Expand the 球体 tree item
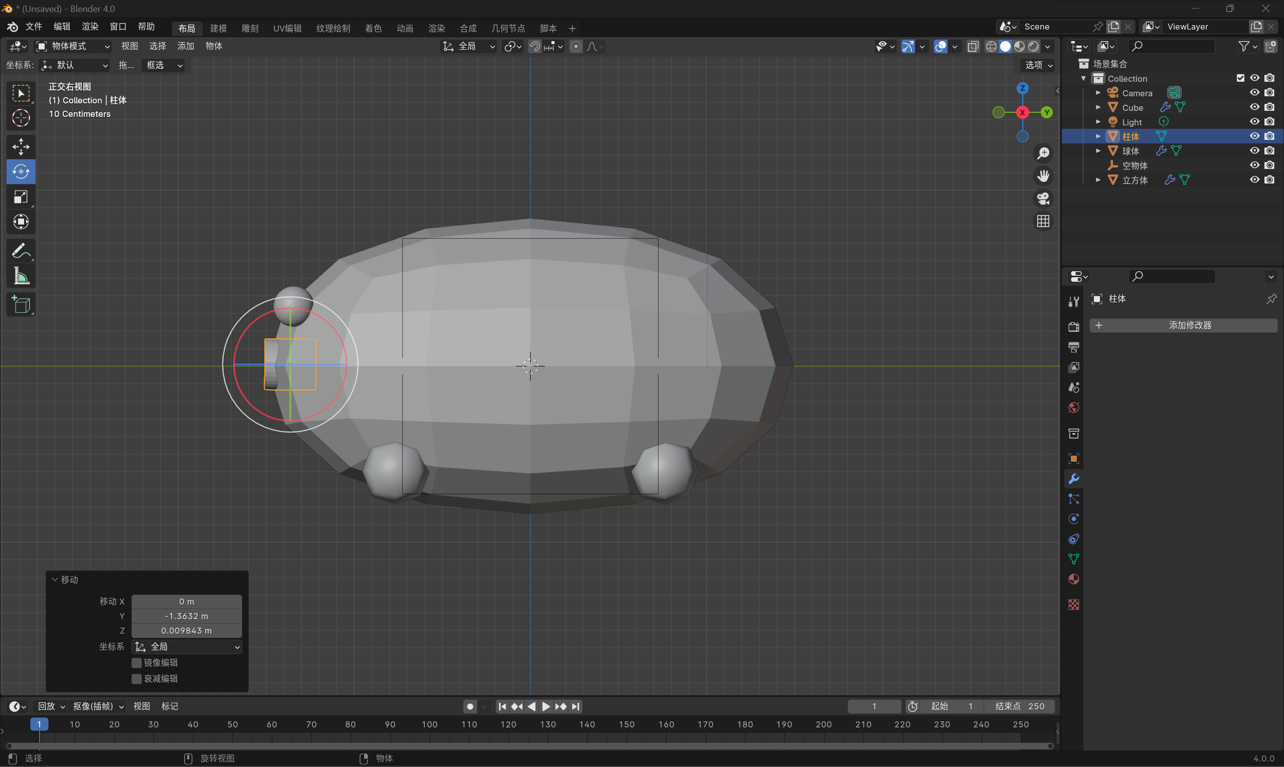Screen dimensions: 1284x767 coord(1098,151)
